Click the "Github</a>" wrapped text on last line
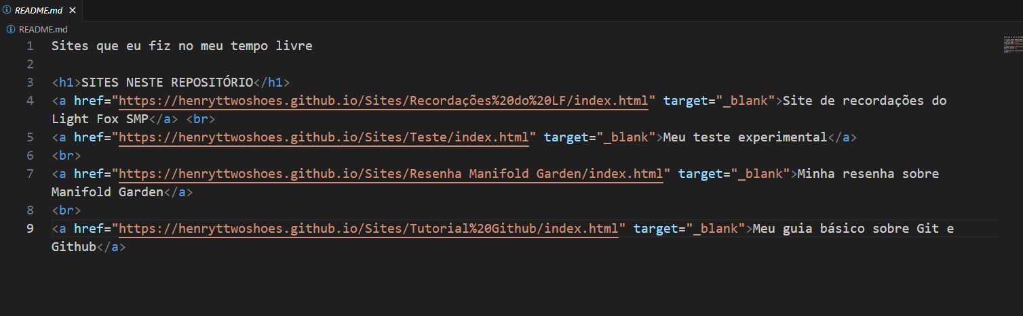 89,247
